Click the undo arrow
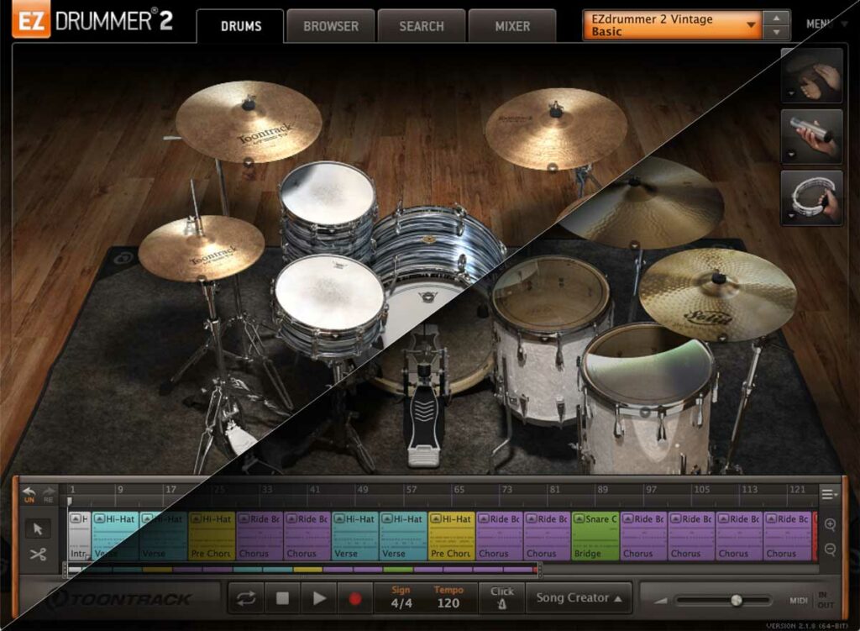 pyautogui.click(x=29, y=492)
